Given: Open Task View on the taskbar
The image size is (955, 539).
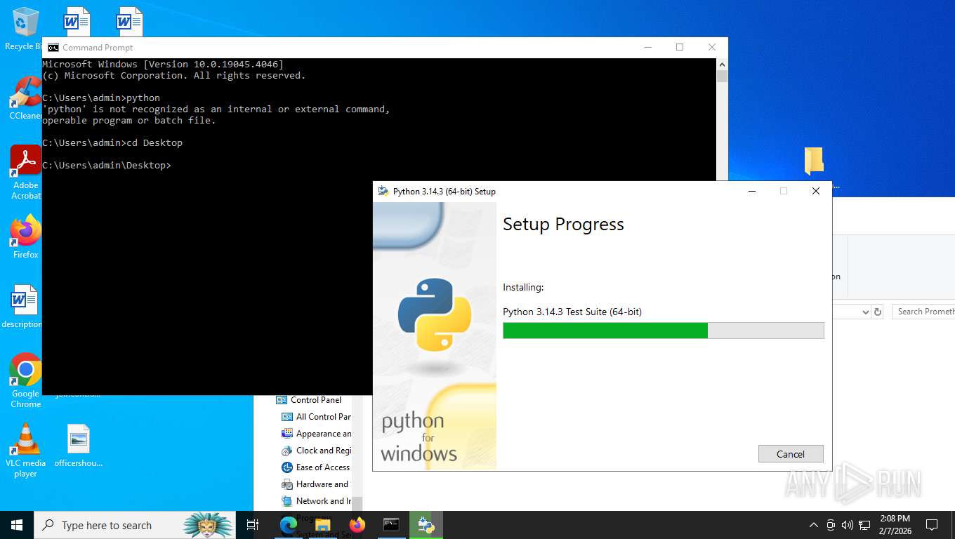Looking at the screenshot, I should (x=253, y=525).
